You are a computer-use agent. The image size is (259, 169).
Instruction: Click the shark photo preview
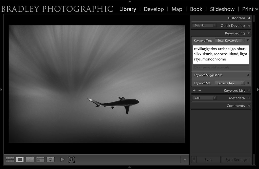(97, 84)
